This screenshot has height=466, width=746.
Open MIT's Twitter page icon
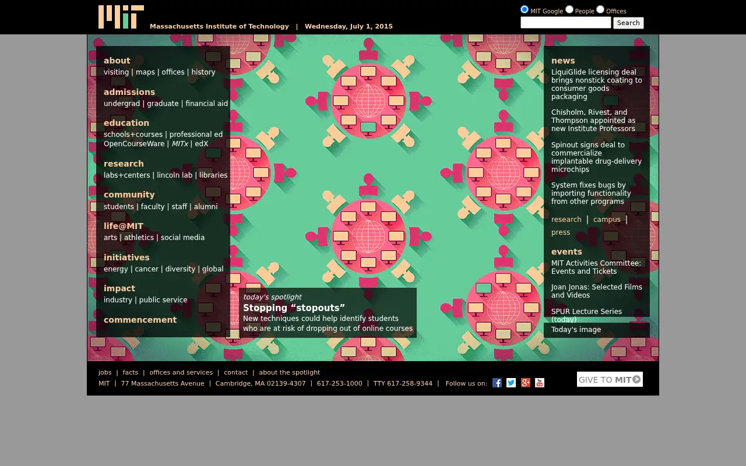point(511,383)
